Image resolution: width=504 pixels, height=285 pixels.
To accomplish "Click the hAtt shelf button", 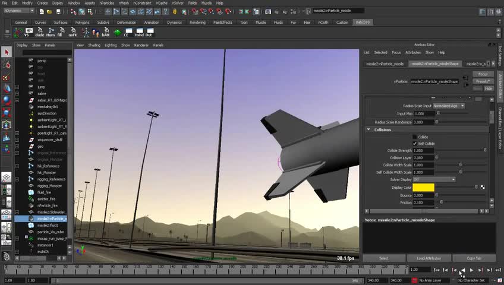I will pyautogui.click(x=106, y=32).
